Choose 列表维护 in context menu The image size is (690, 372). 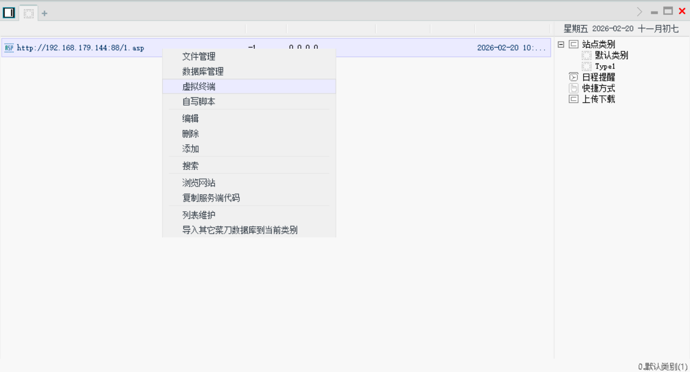[249, 215]
